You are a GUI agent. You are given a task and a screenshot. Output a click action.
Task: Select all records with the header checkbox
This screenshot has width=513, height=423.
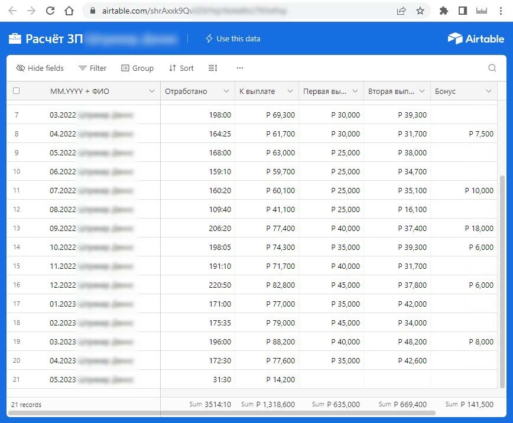pos(17,90)
